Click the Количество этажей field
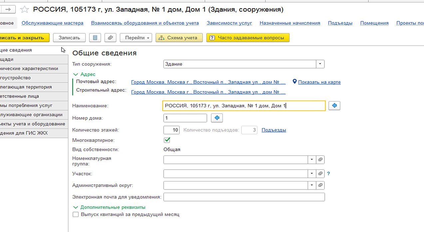Screen dimensions: 424x232 tap(172, 130)
